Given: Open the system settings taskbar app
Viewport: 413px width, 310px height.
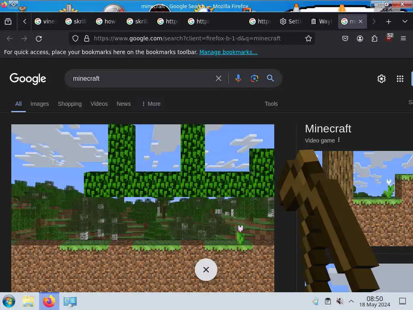Looking at the screenshot, I should point(70,301).
